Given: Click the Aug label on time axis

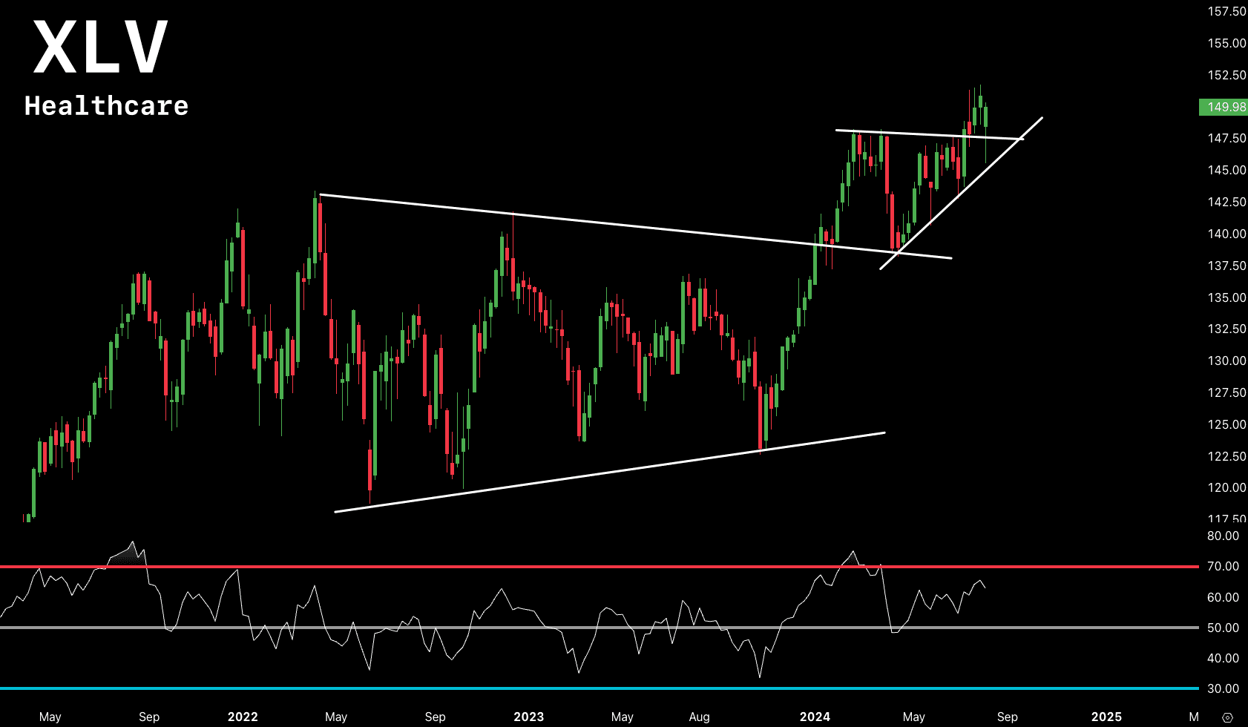Looking at the screenshot, I should tap(699, 717).
